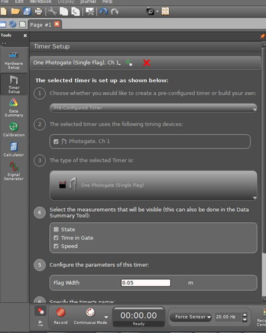266x333 pixels.
Task: Save the experiment with floppy disk icon
Action: tap(27, 11)
